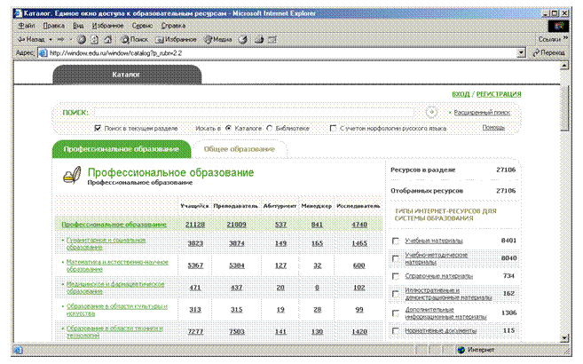
Task: Click the scrollbar down arrow
Action: 564,337
